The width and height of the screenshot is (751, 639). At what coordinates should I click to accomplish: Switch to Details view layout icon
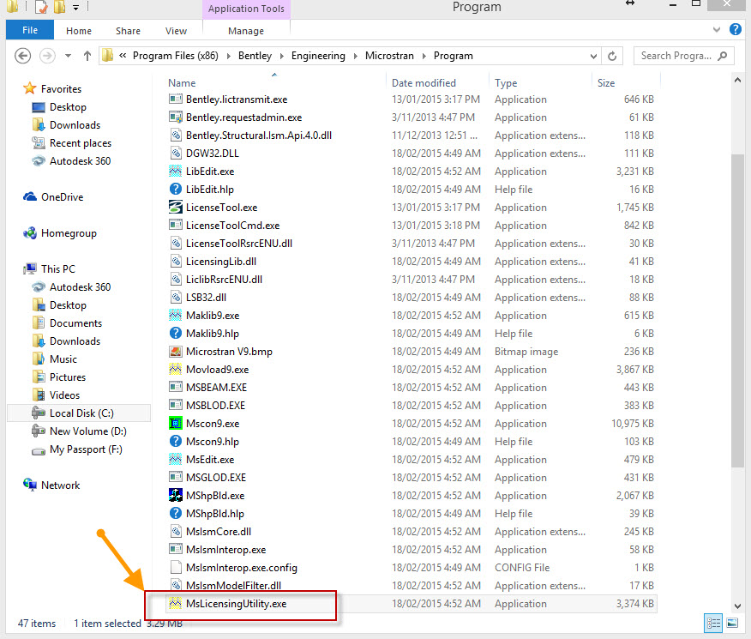pos(713,623)
